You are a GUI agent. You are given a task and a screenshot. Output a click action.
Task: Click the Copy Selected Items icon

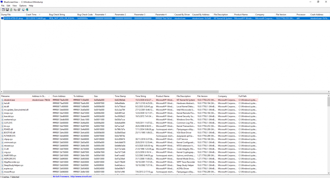pos(15,10)
